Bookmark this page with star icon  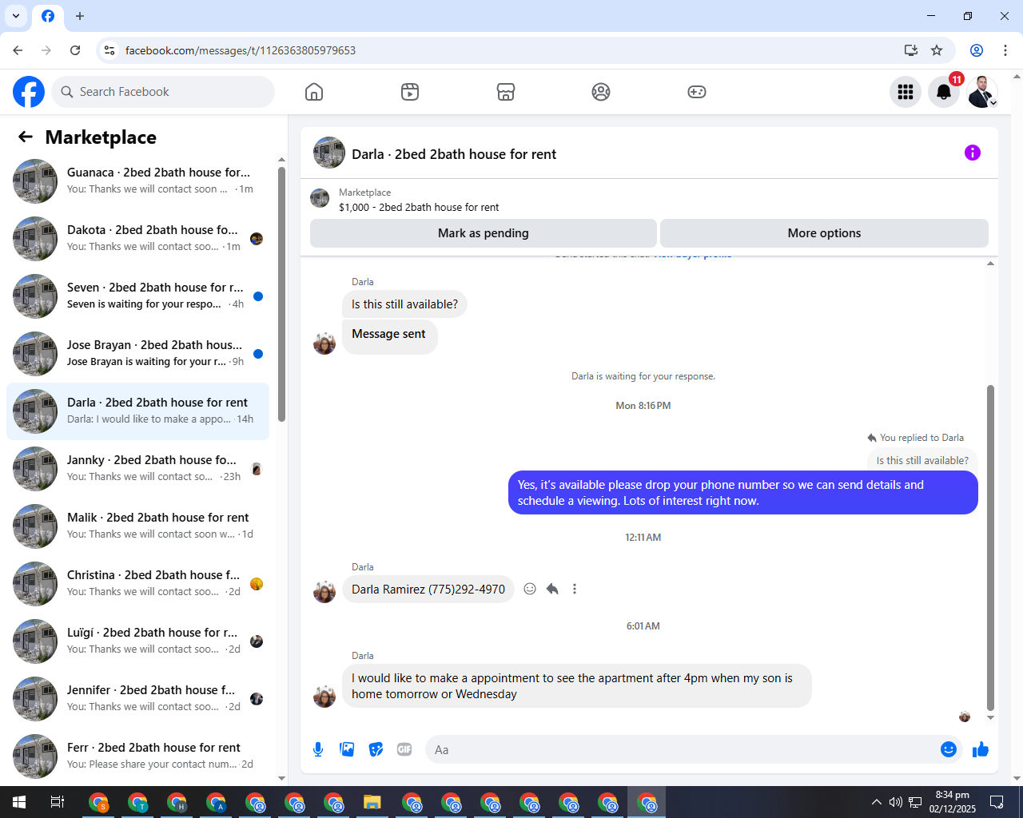tap(937, 50)
